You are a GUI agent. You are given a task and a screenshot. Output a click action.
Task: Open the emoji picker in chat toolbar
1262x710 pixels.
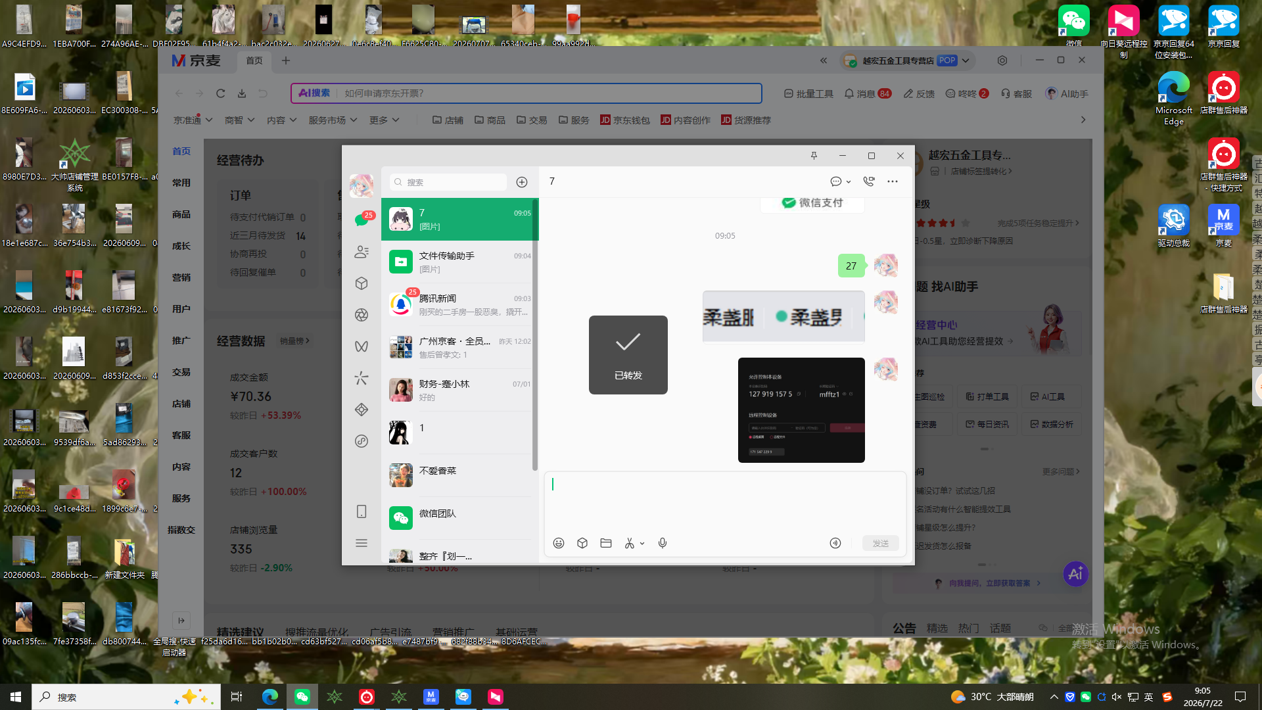[x=559, y=543]
